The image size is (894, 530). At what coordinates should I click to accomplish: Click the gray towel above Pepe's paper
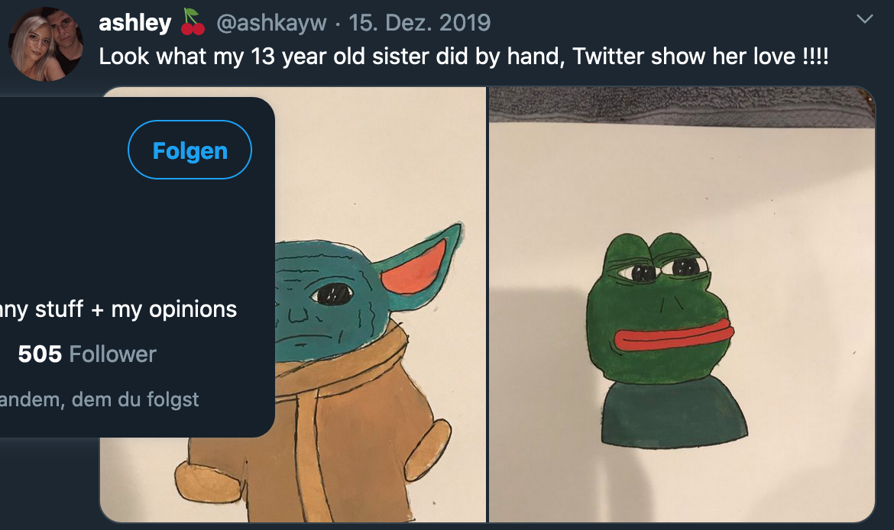pos(680,107)
